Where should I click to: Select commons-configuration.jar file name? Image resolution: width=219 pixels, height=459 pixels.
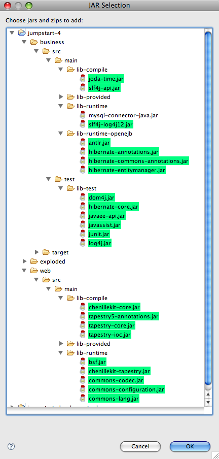click(x=127, y=389)
